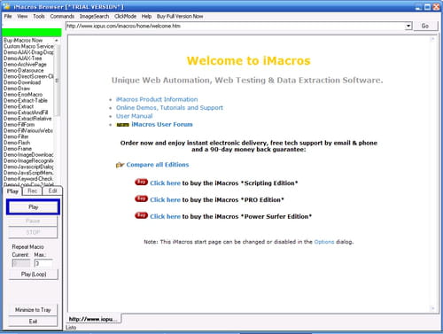This screenshot has width=443, height=334.
Task: Open iMacros Product Information link
Action: point(157,99)
